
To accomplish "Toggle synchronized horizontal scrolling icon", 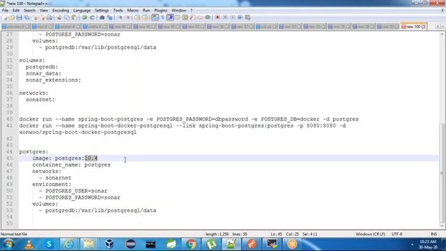I will point(145,17).
